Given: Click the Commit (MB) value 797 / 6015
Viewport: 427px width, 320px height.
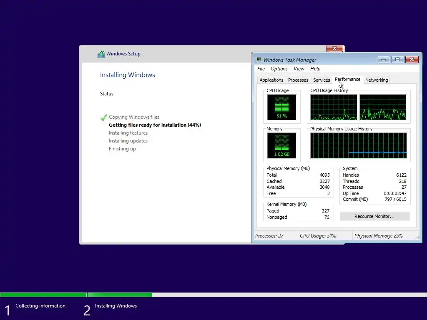Looking at the screenshot, I should pos(395,199).
